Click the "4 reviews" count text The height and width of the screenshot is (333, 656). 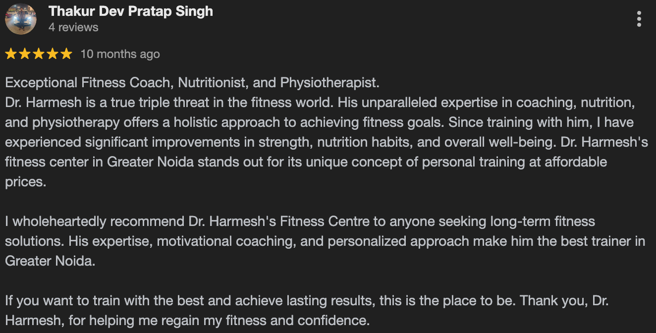[73, 27]
